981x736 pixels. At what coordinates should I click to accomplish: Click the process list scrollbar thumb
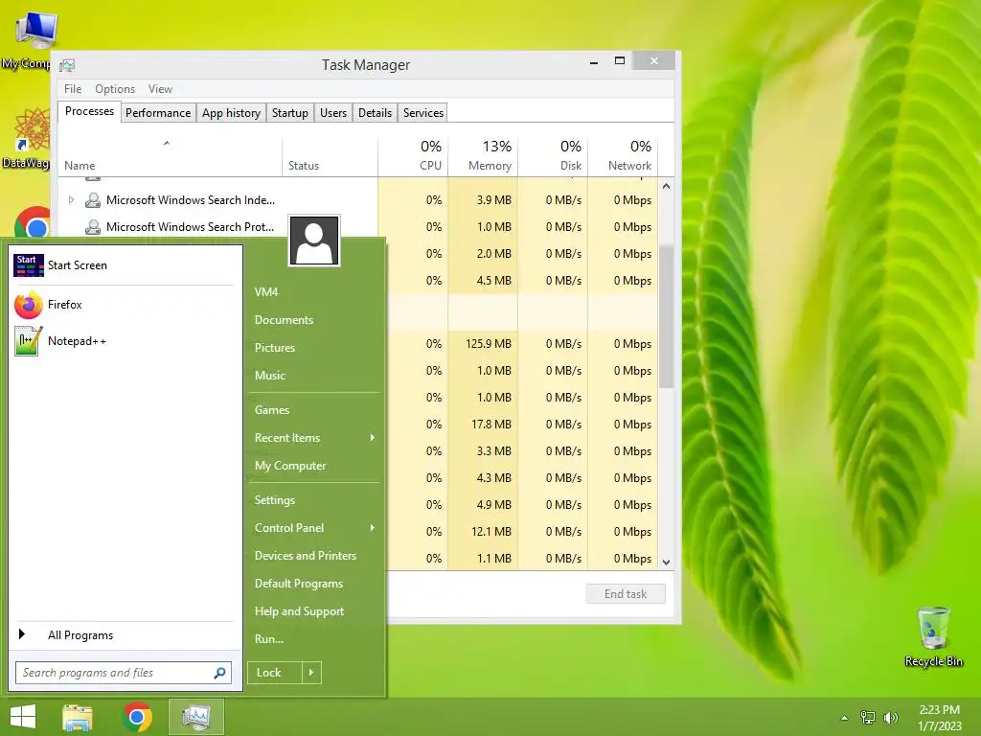[667, 316]
